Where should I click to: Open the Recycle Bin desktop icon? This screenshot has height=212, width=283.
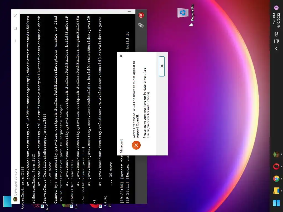[185, 13]
